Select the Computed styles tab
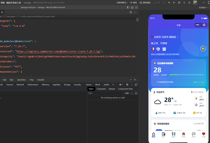The image size is (210, 143). coord(101,89)
